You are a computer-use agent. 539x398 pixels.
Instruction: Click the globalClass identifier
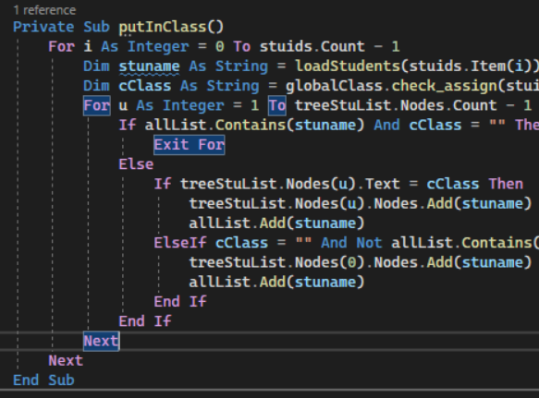click(334, 86)
